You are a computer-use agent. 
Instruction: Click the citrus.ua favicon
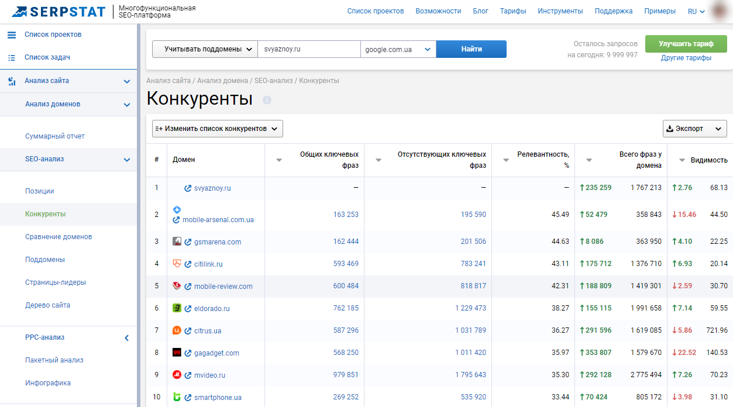(177, 330)
